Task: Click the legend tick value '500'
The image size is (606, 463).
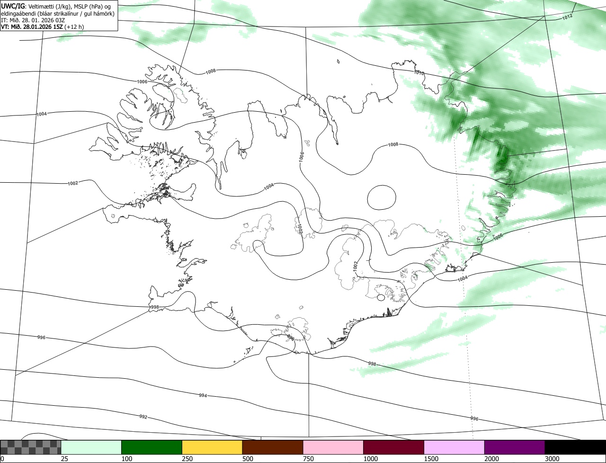Action: tap(248, 459)
